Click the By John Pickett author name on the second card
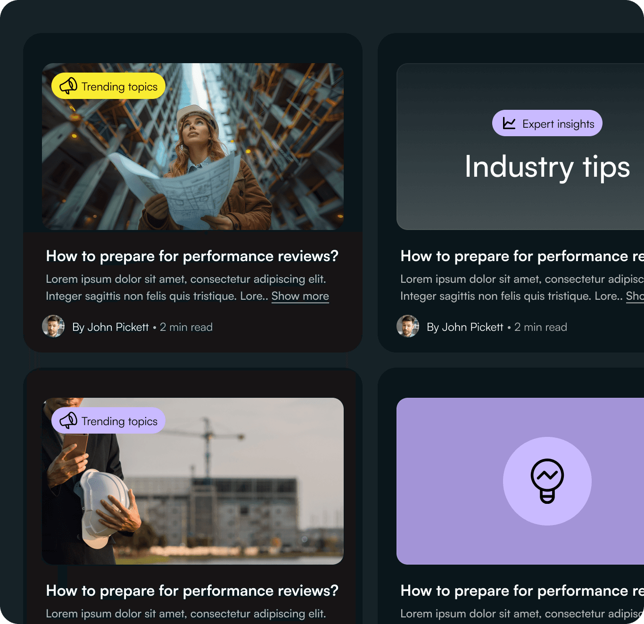 (x=465, y=327)
